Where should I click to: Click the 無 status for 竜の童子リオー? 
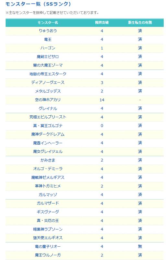coord(140,246)
